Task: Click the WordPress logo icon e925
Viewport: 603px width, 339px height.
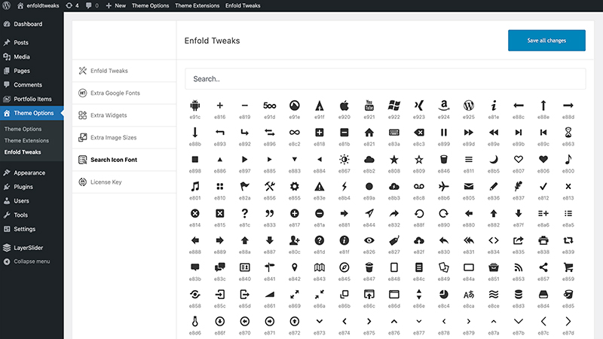Action: pyautogui.click(x=469, y=105)
